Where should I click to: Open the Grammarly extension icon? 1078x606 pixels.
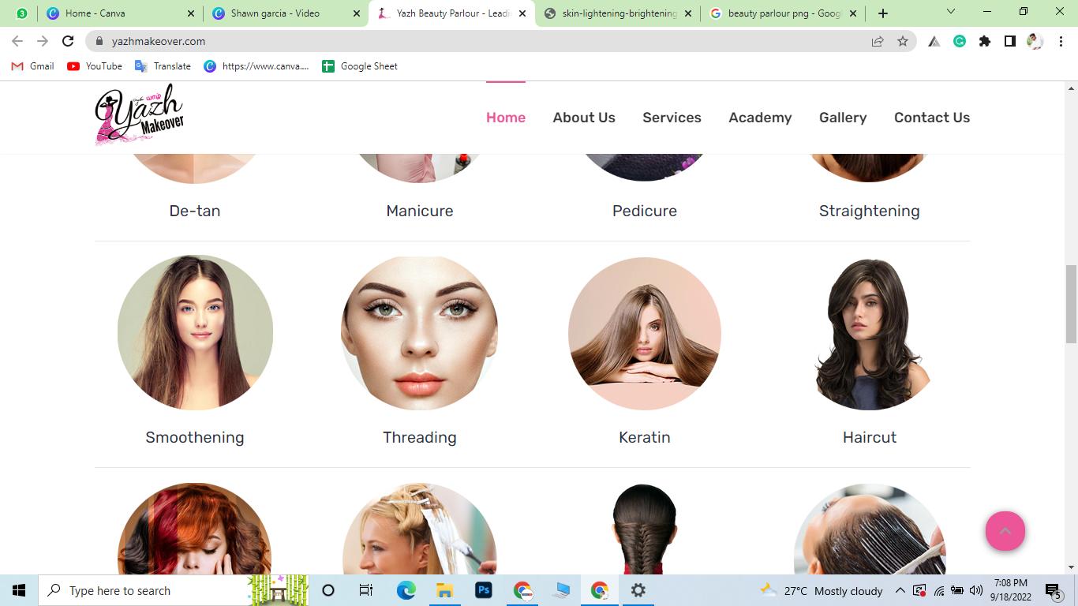(x=960, y=41)
